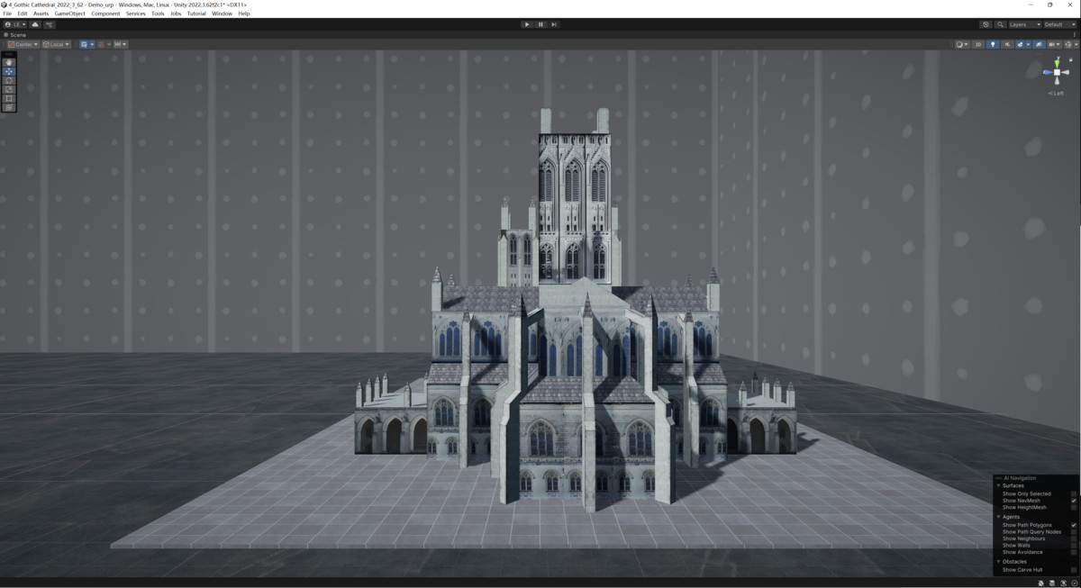
Task: Select the Scale tool
Action: (9, 89)
